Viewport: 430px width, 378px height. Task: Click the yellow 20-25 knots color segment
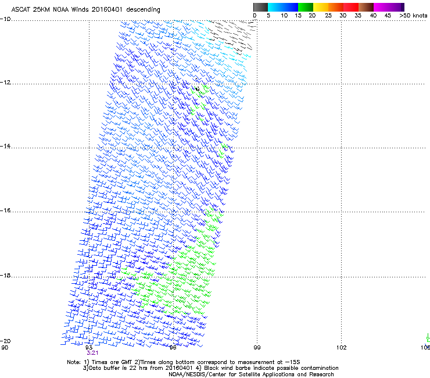pyautogui.click(x=321, y=7)
